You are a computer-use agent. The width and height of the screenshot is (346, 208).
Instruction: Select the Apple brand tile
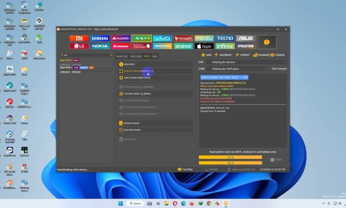click(204, 46)
